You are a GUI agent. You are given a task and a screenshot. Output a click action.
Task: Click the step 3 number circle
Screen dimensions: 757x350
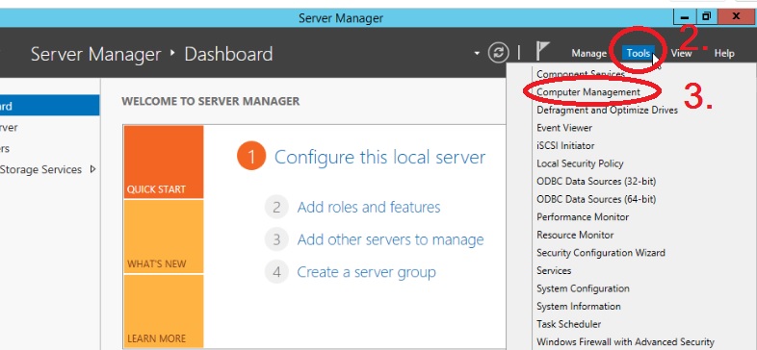coord(276,239)
